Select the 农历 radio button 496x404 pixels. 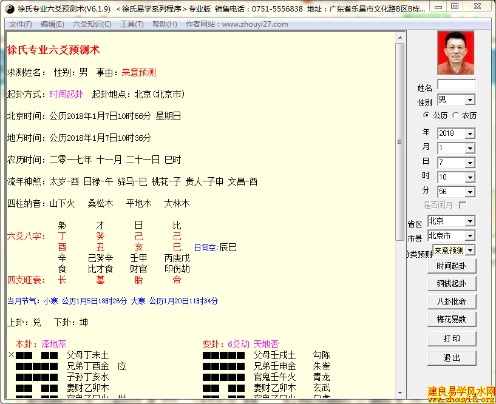point(455,115)
